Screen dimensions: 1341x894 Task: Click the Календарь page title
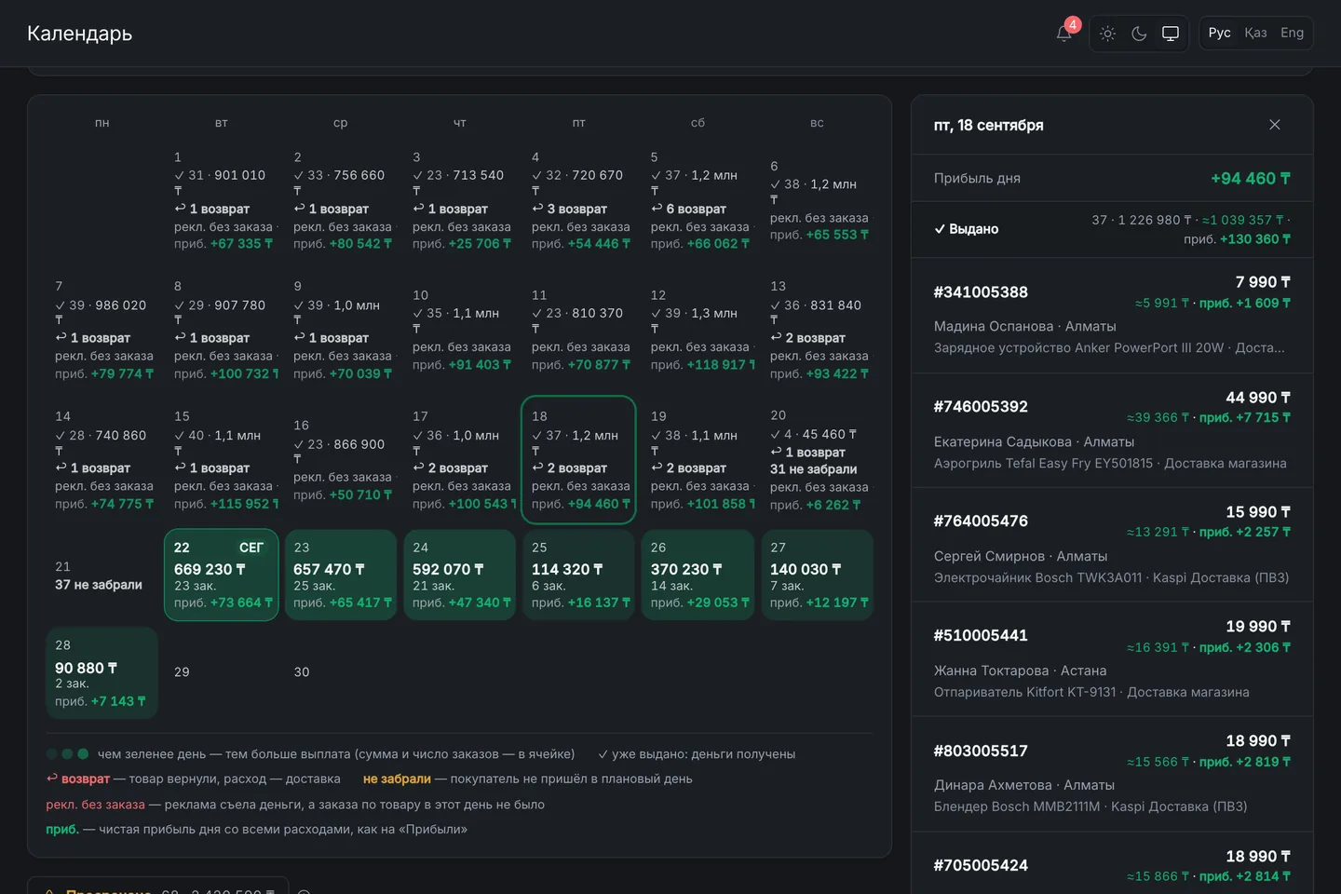click(x=80, y=34)
